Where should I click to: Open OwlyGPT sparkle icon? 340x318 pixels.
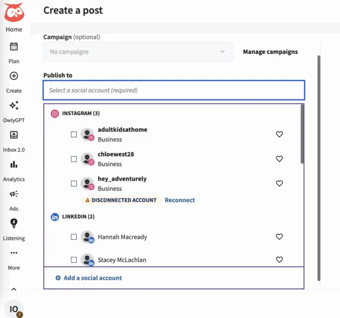click(14, 105)
